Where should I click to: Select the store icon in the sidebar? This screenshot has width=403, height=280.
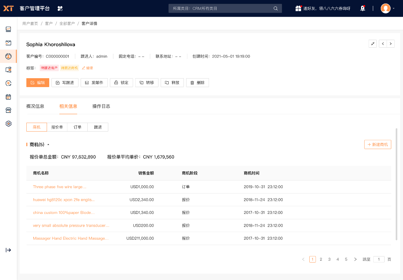8,110
